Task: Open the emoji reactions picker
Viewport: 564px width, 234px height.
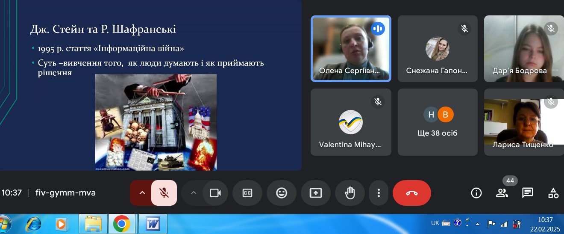Action: pyautogui.click(x=282, y=193)
